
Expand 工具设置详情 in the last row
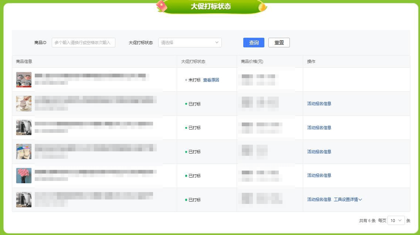(x=348, y=199)
